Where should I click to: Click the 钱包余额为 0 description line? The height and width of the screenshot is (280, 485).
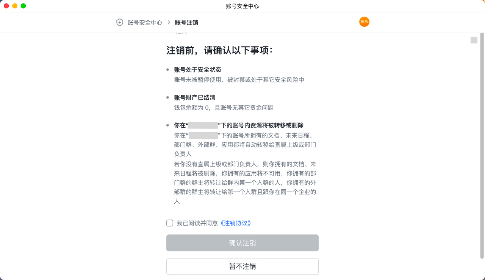[x=224, y=107]
